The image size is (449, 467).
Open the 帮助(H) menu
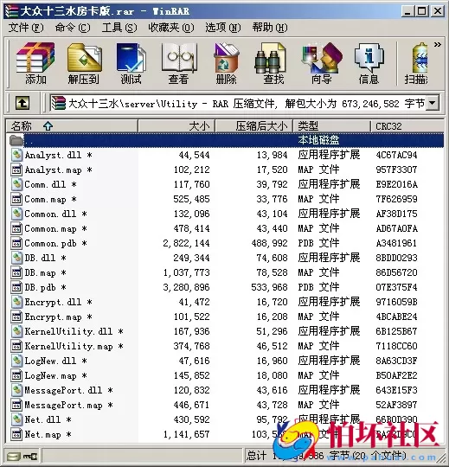pyautogui.click(x=270, y=28)
